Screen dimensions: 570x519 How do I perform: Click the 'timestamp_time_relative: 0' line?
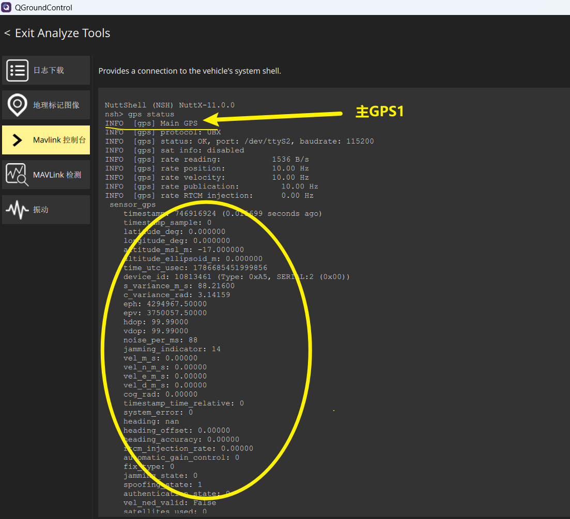(183, 403)
